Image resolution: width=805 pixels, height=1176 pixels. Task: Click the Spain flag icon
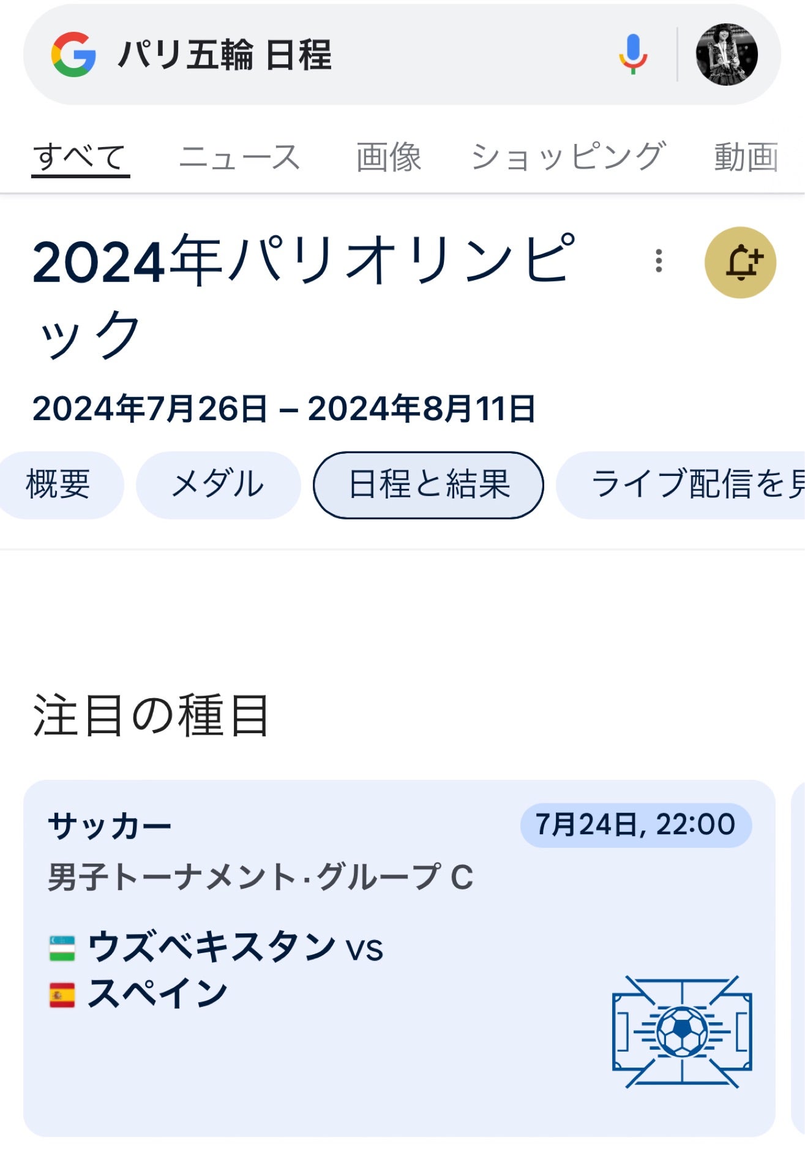pyautogui.click(x=62, y=995)
